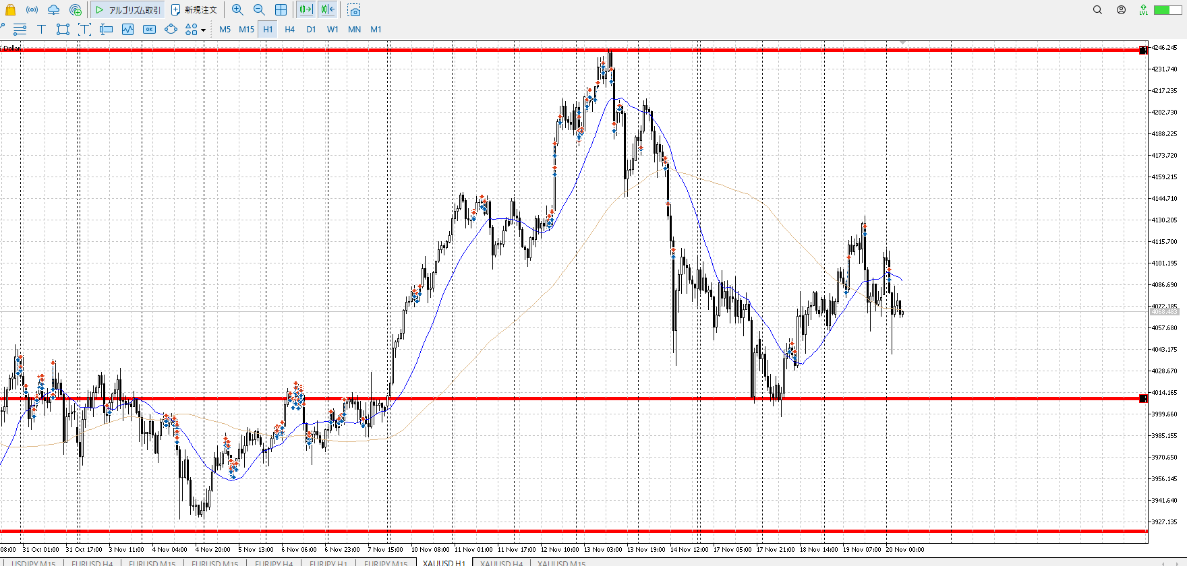The height and width of the screenshot is (566, 1187).
Task: Open the user account profile icon
Action: coord(1121,10)
